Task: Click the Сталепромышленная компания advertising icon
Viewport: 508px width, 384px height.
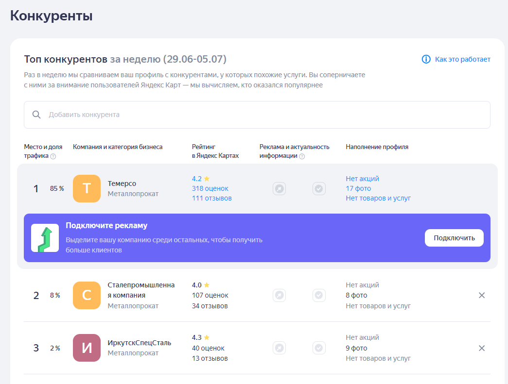Action: click(x=279, y=295)
